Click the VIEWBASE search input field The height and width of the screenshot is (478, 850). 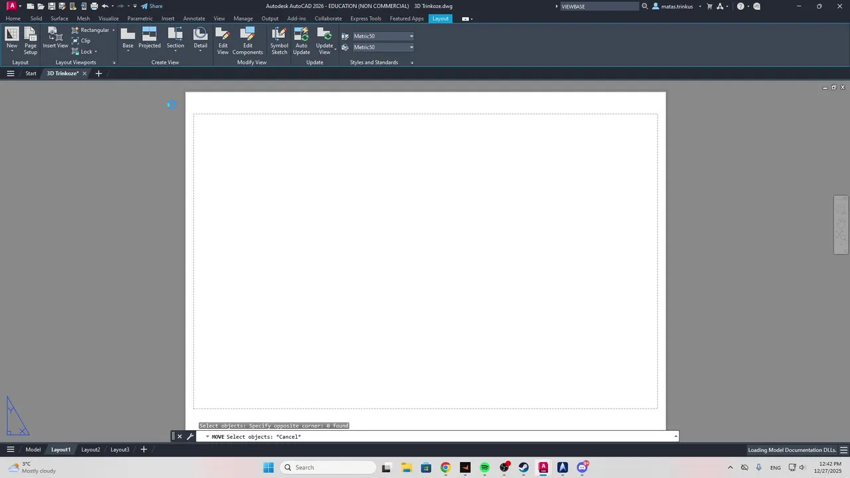point(599,6)
